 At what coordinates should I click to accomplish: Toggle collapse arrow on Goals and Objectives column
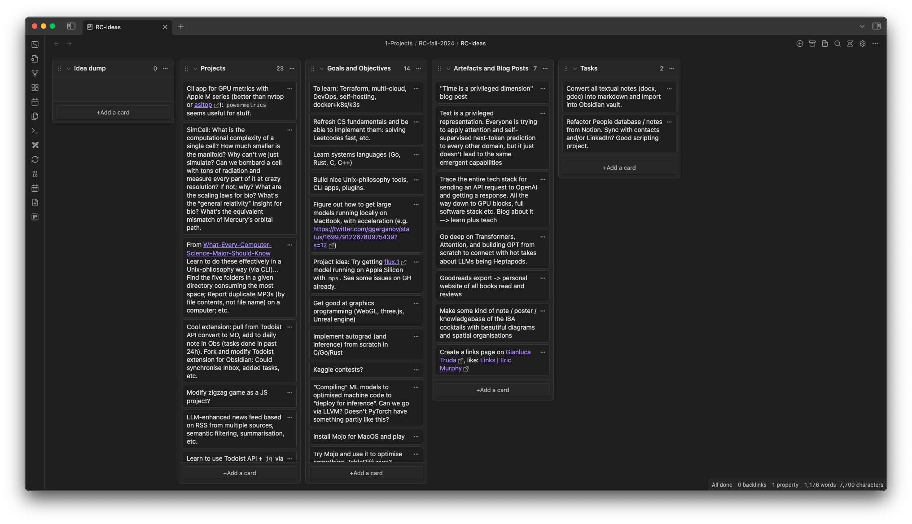click(321, 68)
